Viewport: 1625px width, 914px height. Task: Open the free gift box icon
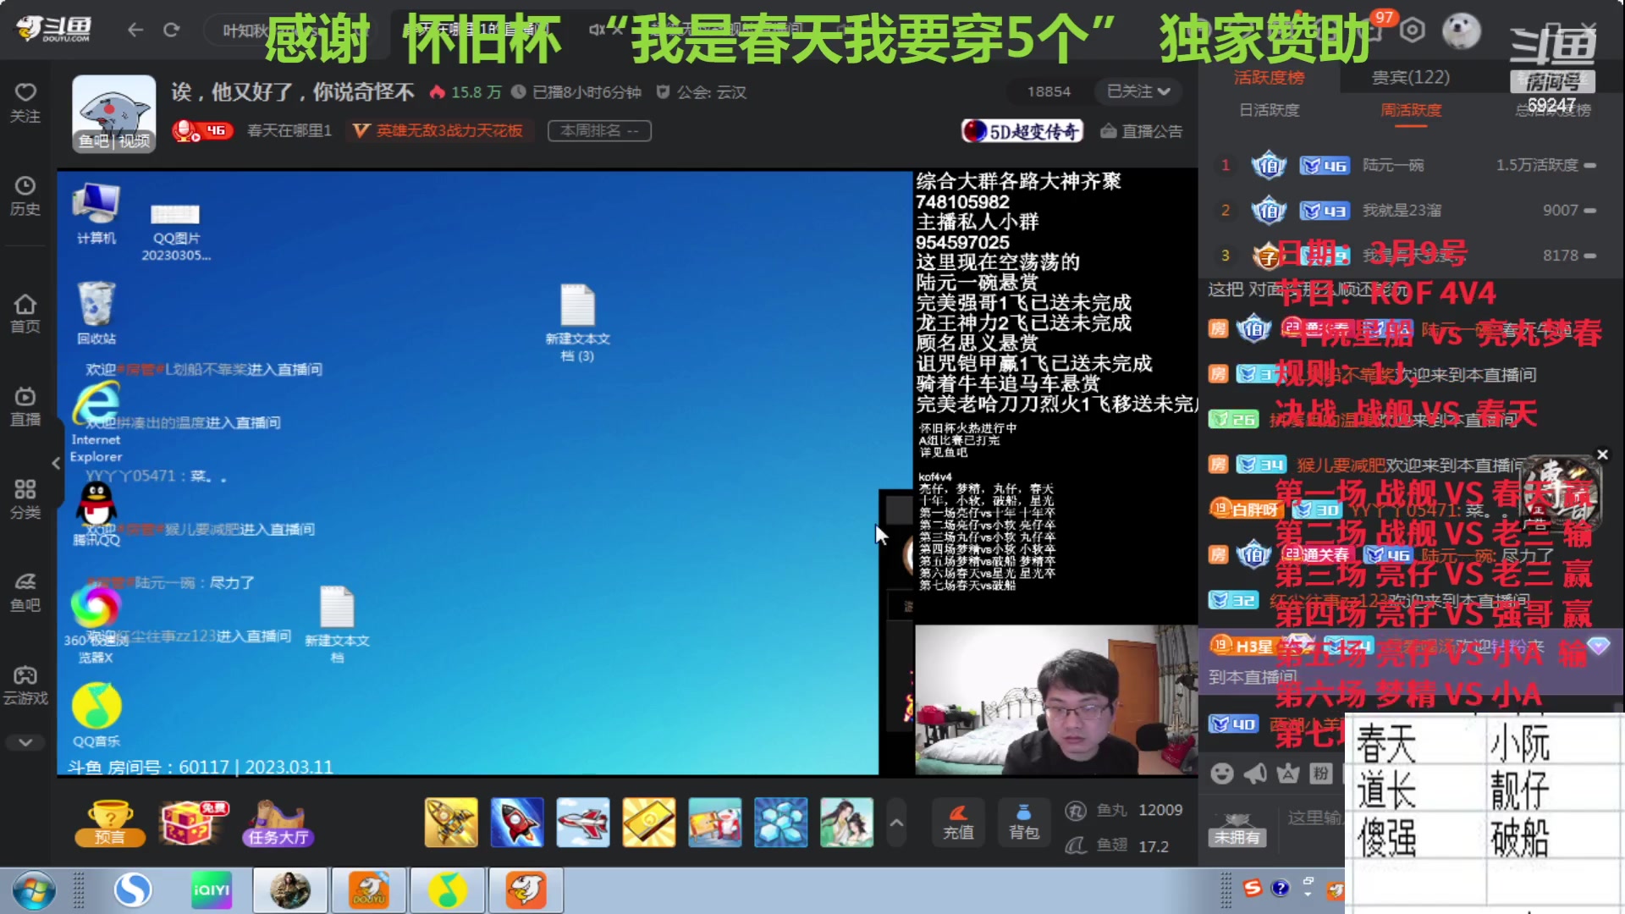pyautogui.click(x=194, y=823)
